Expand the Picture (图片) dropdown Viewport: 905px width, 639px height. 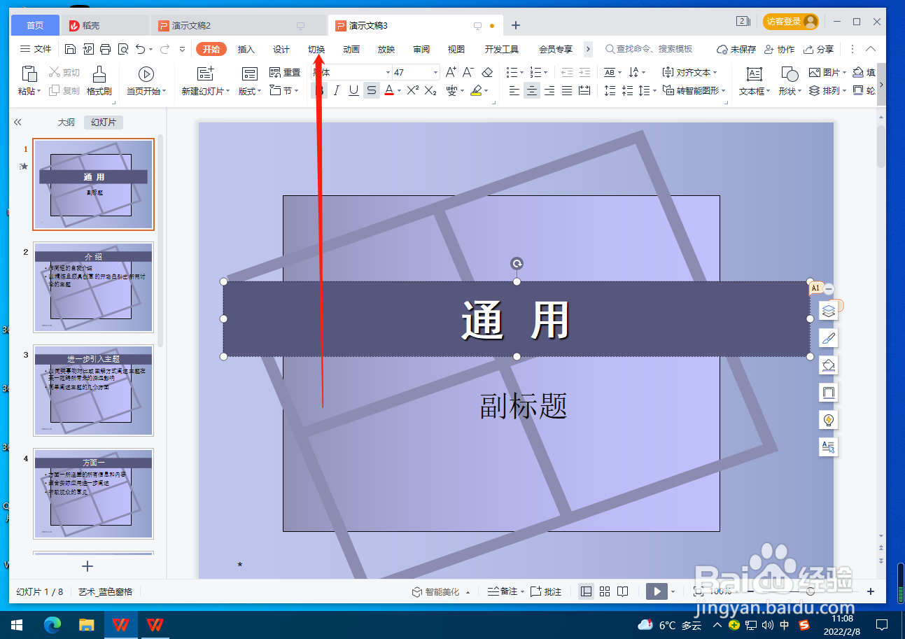pos(827,72)
